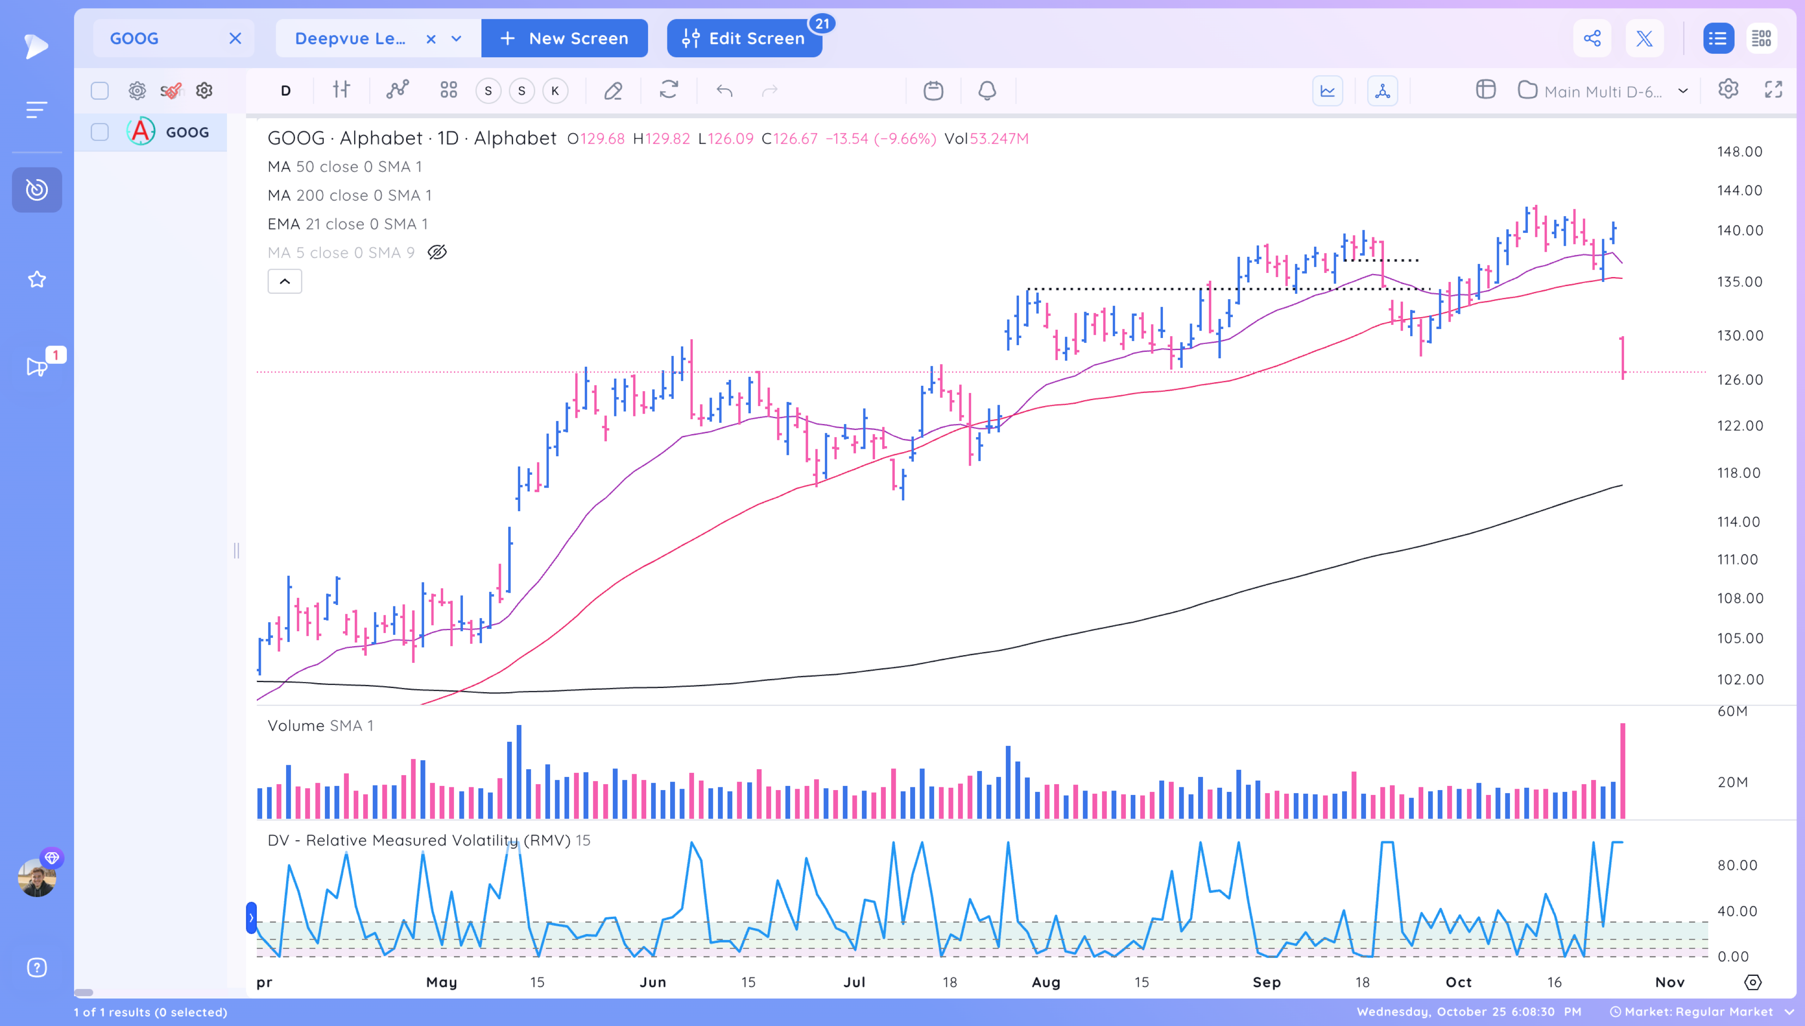Select the EMA 21 close indicator label
This screenshot has height=1026, width=1805.
pyautogui.click(x=347, y=224)
